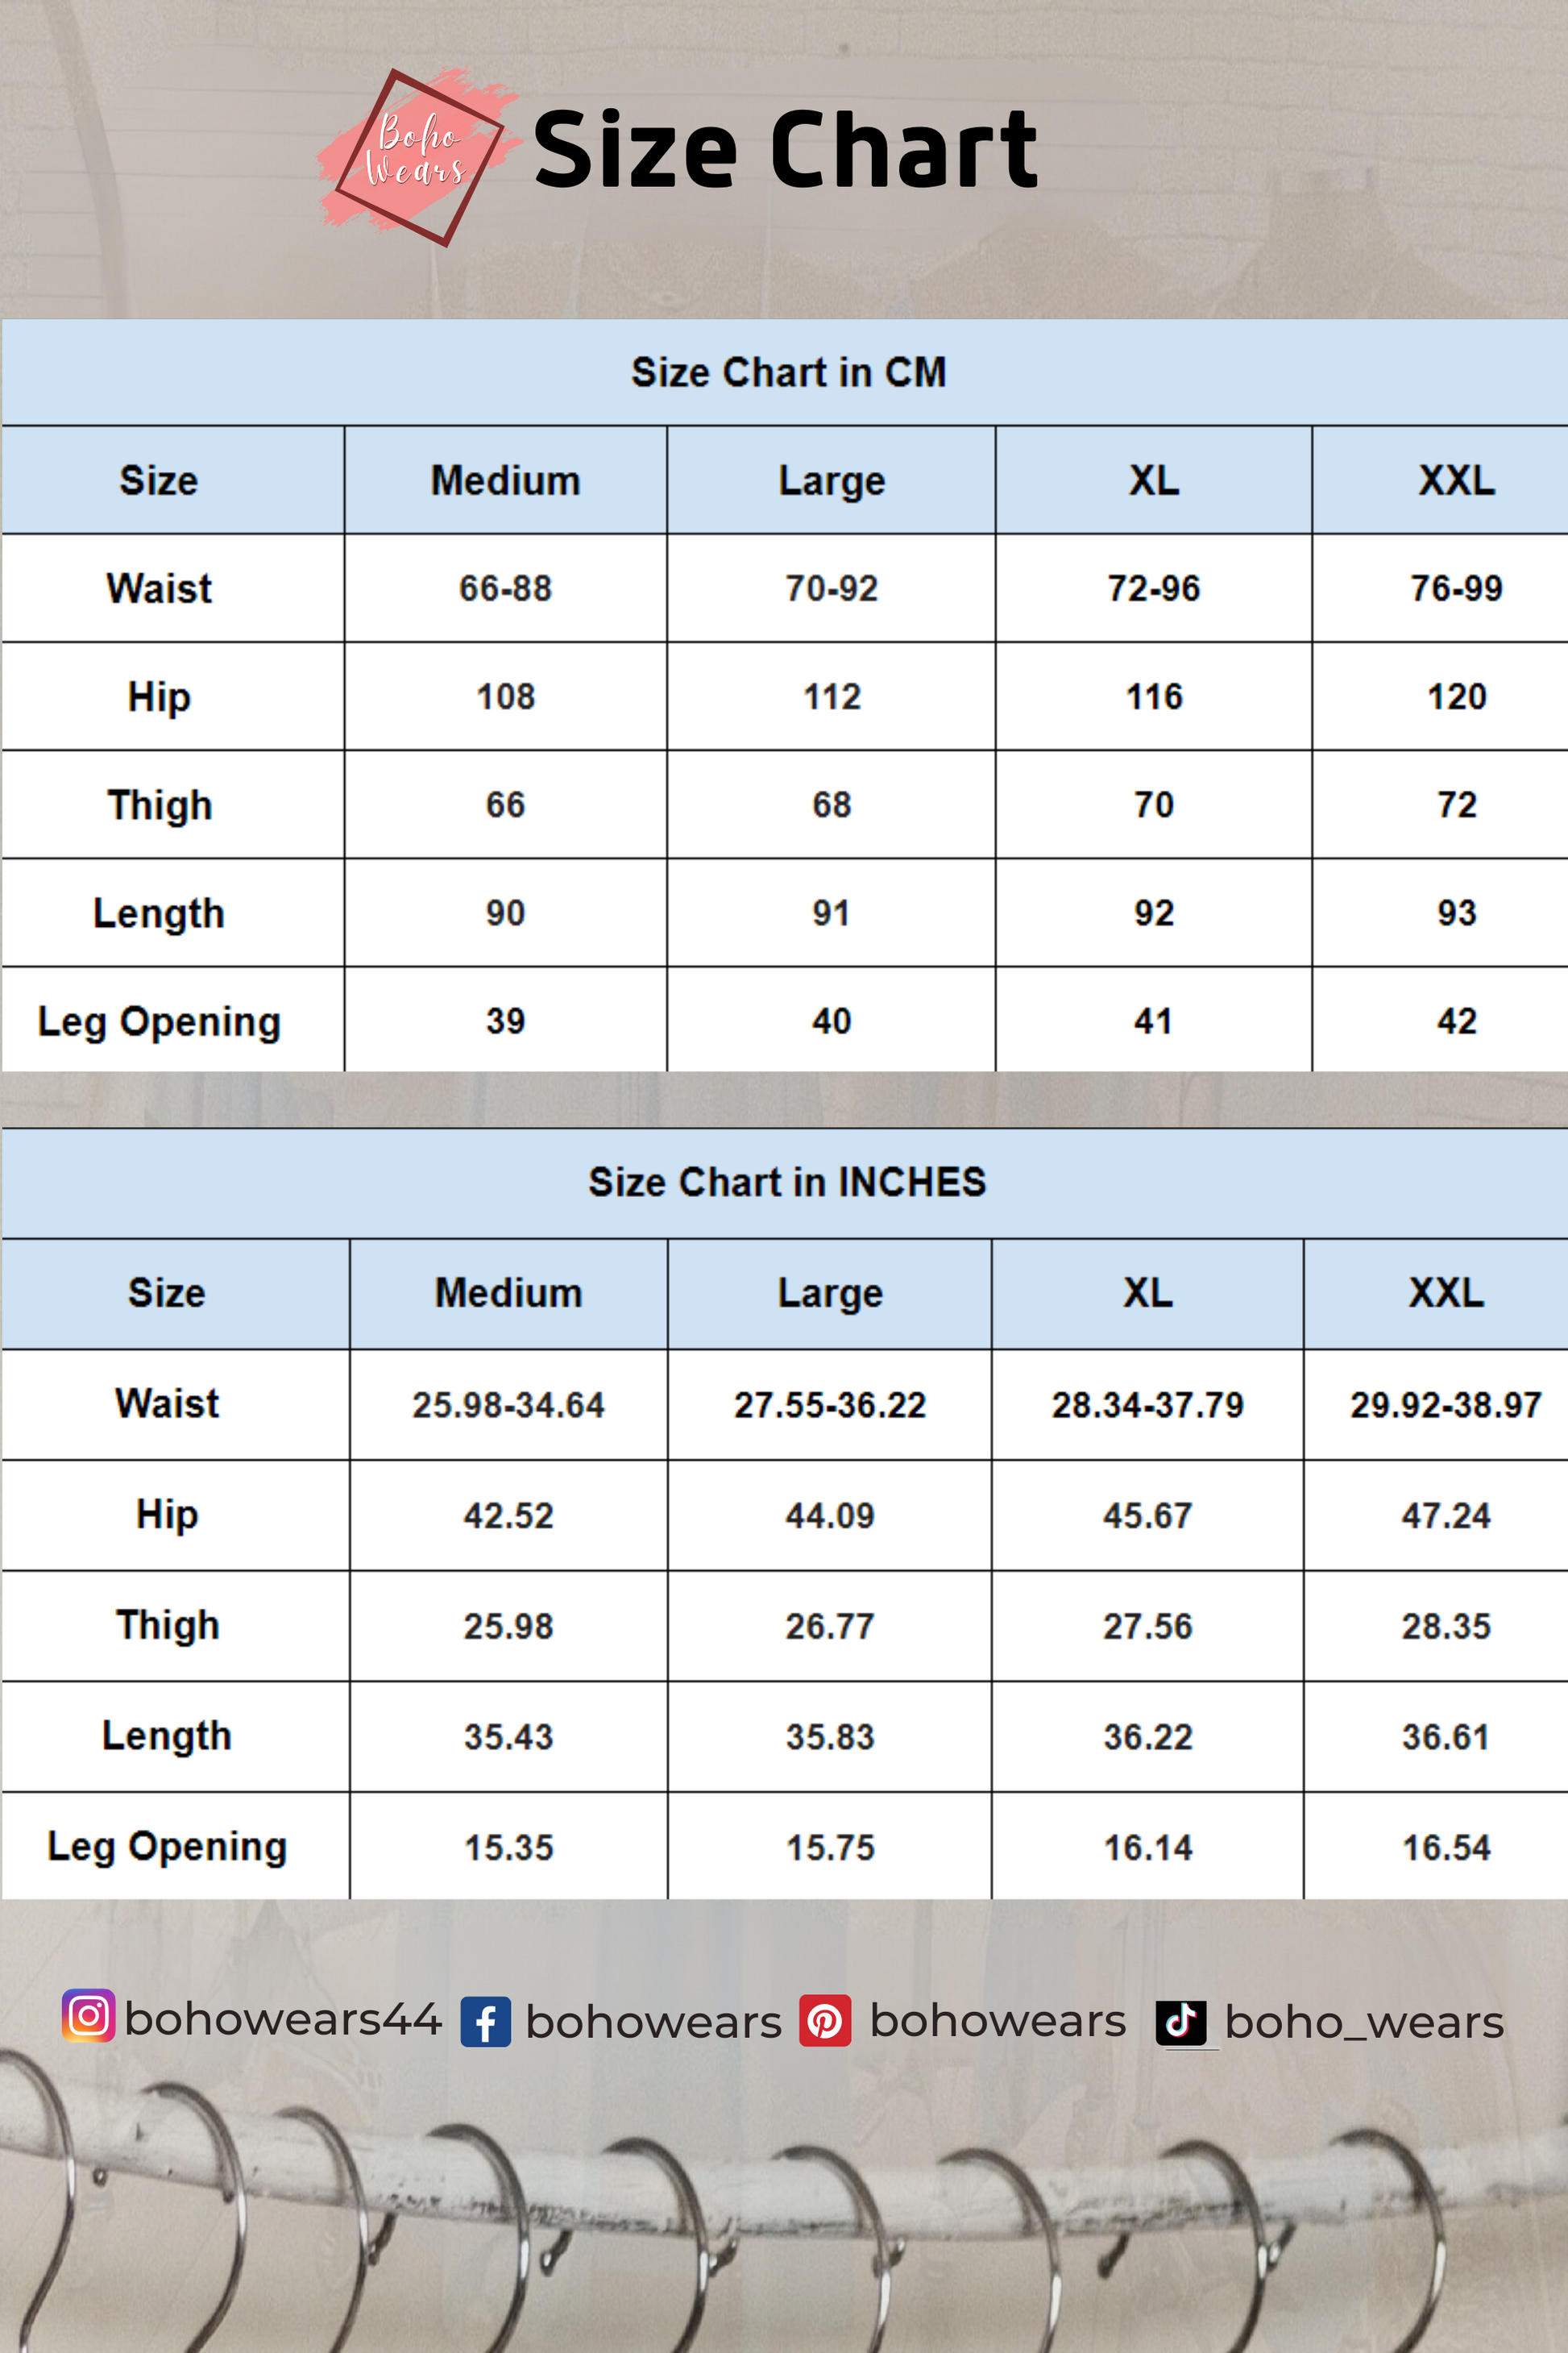
Task: Select the 27.55-36.22 waist cell
Action: tap(829, 1404)
